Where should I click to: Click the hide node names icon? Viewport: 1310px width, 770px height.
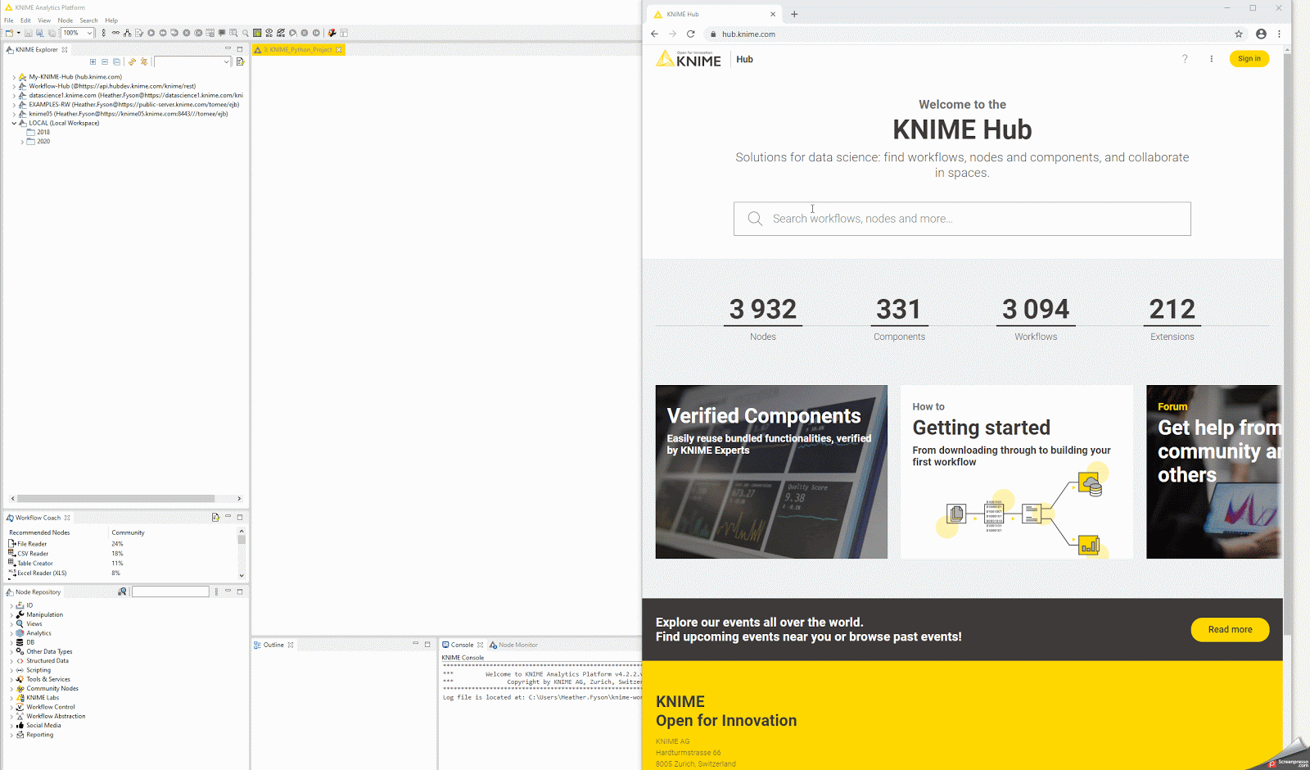click(x=281, y=33)
